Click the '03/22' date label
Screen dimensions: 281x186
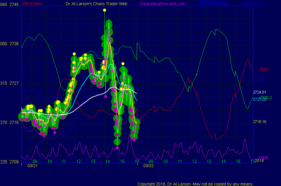pyautogui.click(x=149, y=166)
